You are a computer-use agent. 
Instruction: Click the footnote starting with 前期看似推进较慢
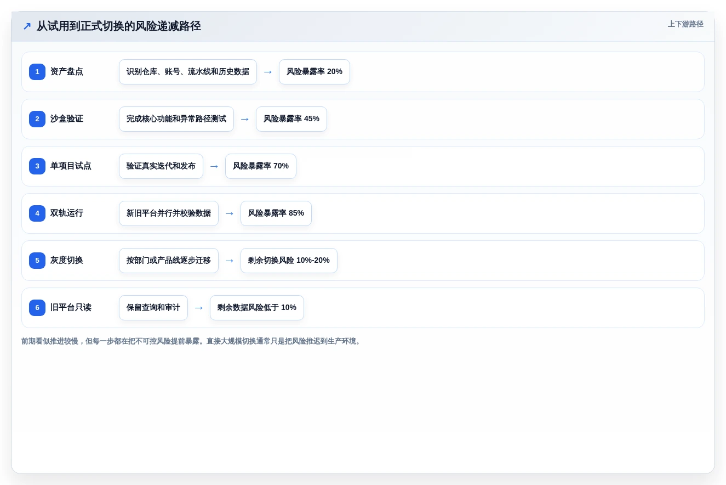192,341
